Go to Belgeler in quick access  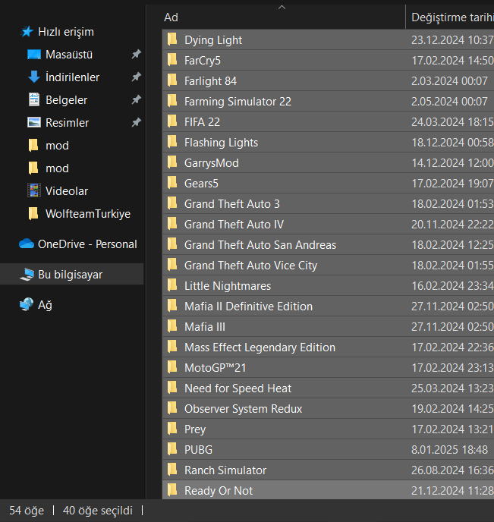point(66,100)
